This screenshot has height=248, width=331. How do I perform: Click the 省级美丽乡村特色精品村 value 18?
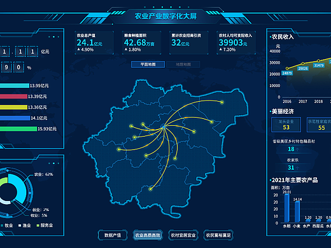click(291, 149)
